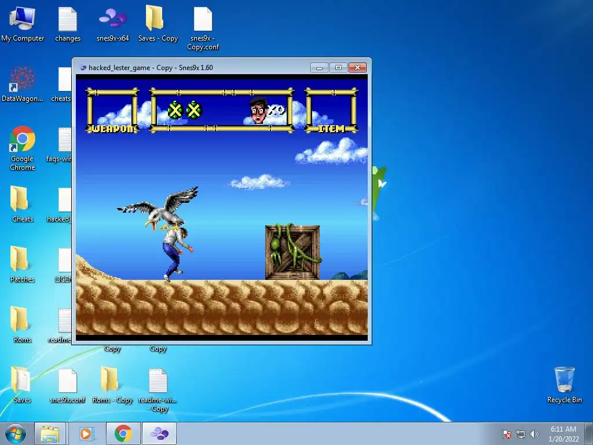This screenshot has width=593, height=445.
Task: Click the Show desktop strip at the taskbar end
Action: pos(589,433)
